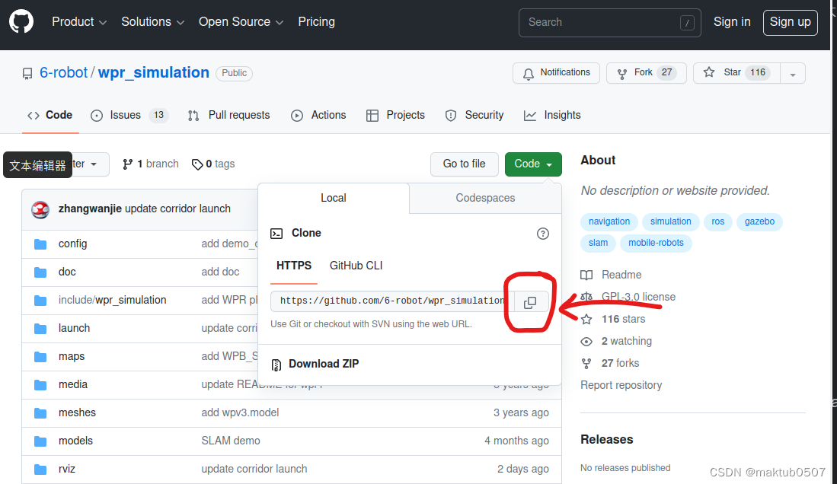Screen dimensions: 837x484
Task: Select the GitHub CLI clone option
Action: coord(356,266)
